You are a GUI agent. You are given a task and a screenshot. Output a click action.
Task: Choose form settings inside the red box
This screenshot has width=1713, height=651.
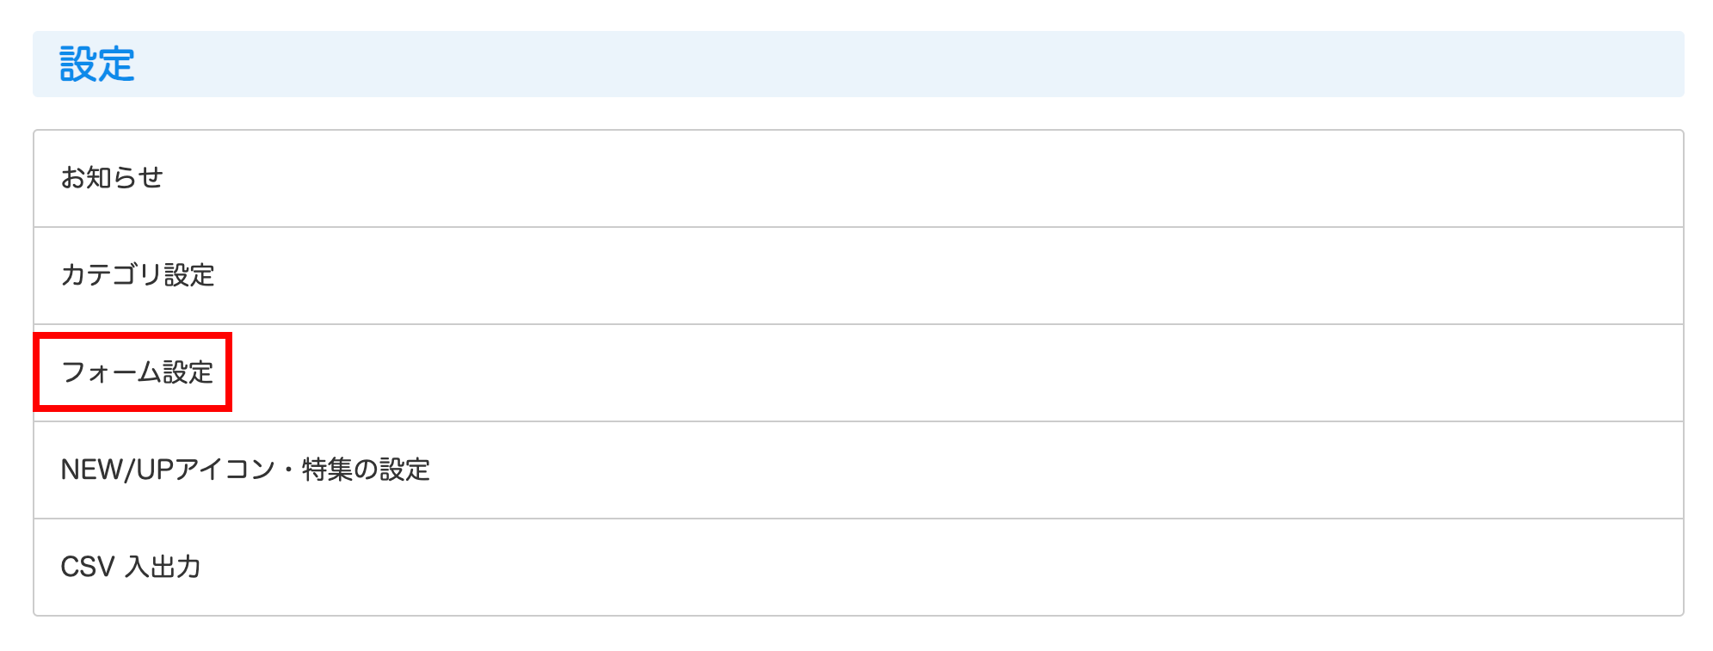138,372
